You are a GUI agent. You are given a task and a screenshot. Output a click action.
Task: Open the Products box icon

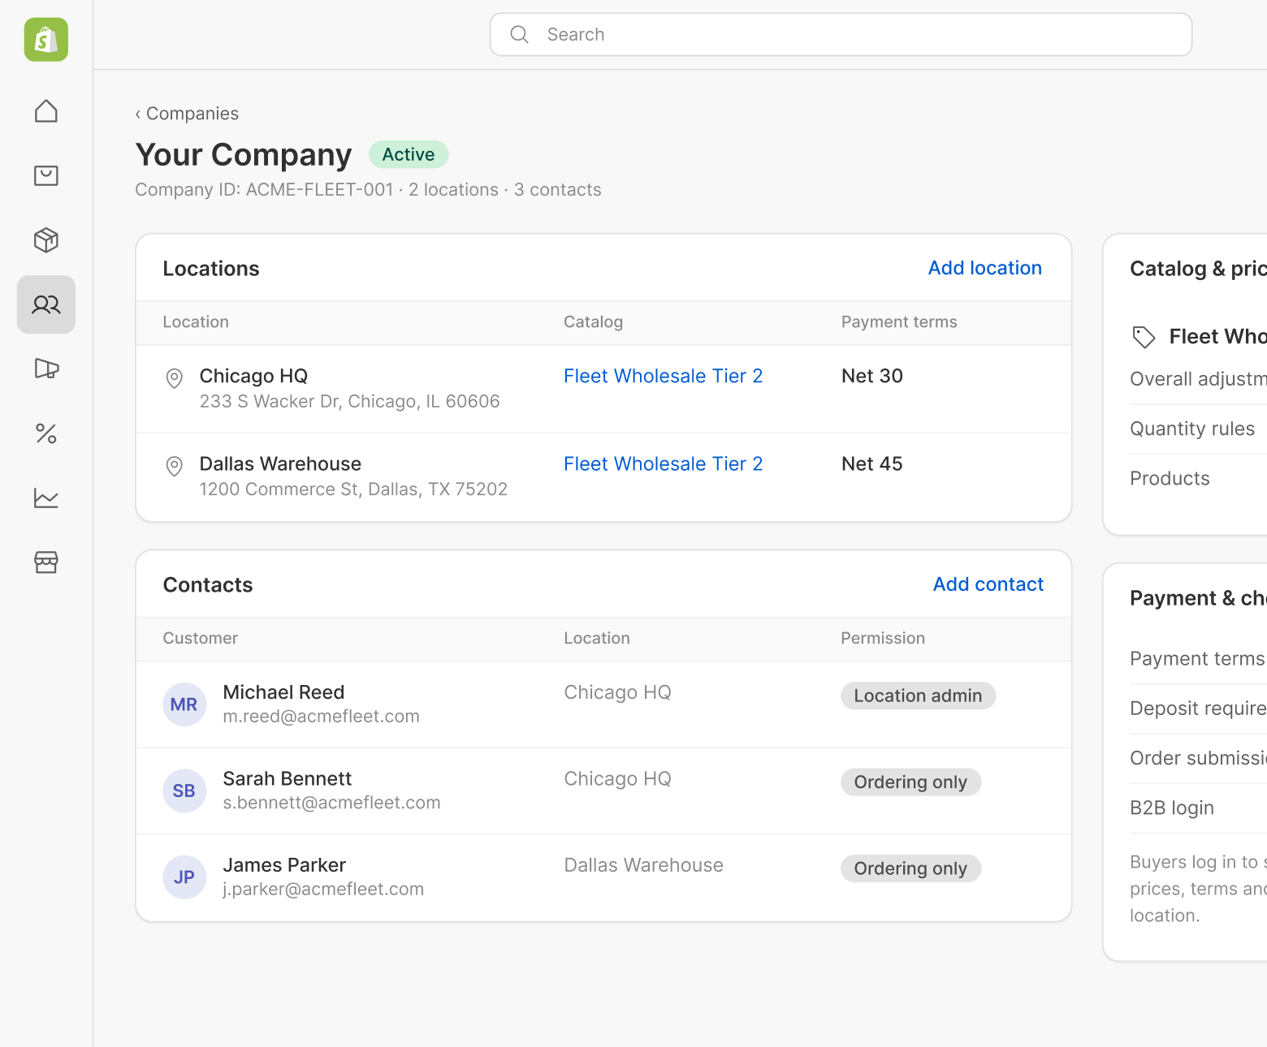[x=46, y=240]
